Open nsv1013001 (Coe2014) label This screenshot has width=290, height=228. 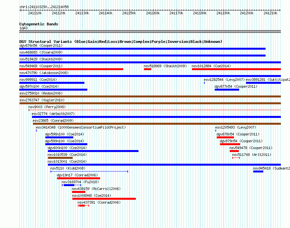point(67,161)
